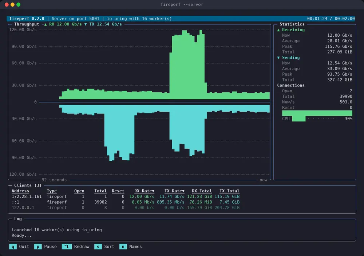Click the RX Total column header
Image resolution: width=364 pixels, height=256 pixels.
click(202, 191)
